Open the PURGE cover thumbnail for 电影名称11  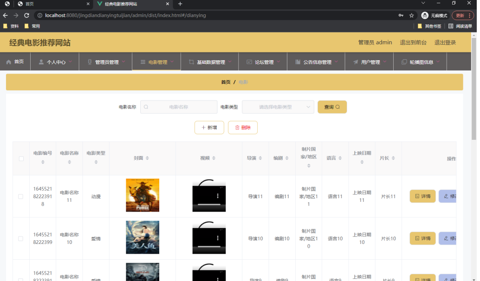coord(143,195)
